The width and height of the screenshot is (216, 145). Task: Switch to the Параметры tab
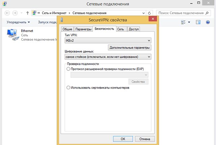[83, 29]
